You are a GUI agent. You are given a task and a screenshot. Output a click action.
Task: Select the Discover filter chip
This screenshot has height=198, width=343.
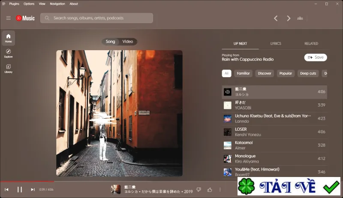tap(265, 73)
